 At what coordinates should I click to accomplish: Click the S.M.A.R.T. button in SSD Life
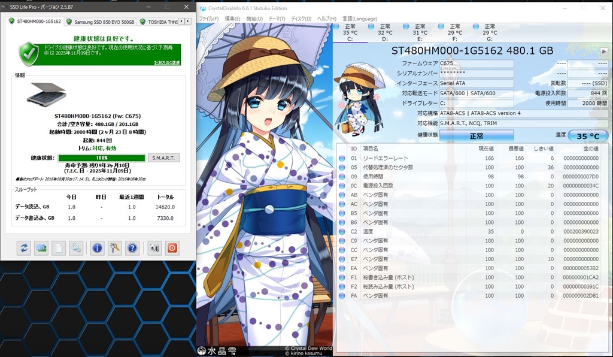pyautogui.click(x=163, y=158)
